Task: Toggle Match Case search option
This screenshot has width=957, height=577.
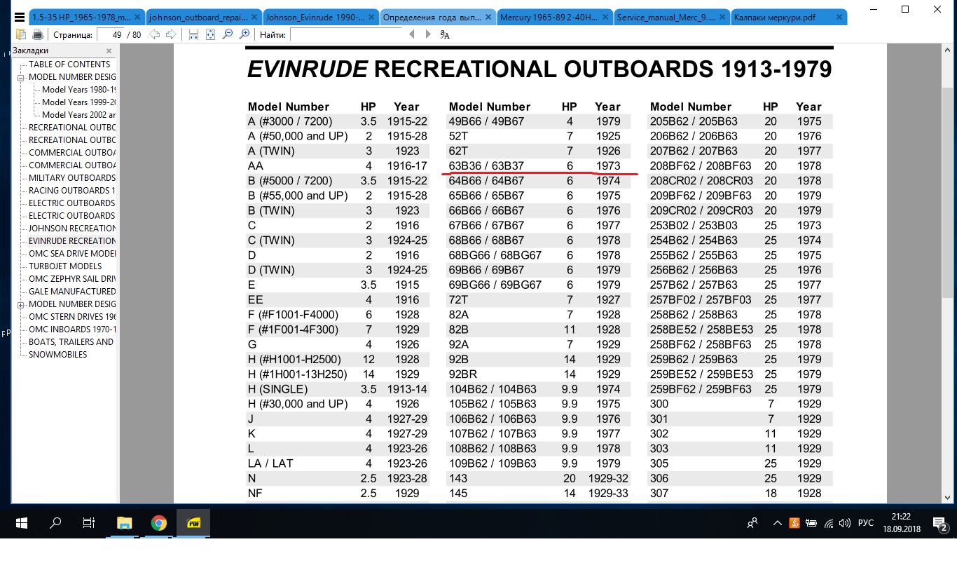Action: tap(445, 34)
